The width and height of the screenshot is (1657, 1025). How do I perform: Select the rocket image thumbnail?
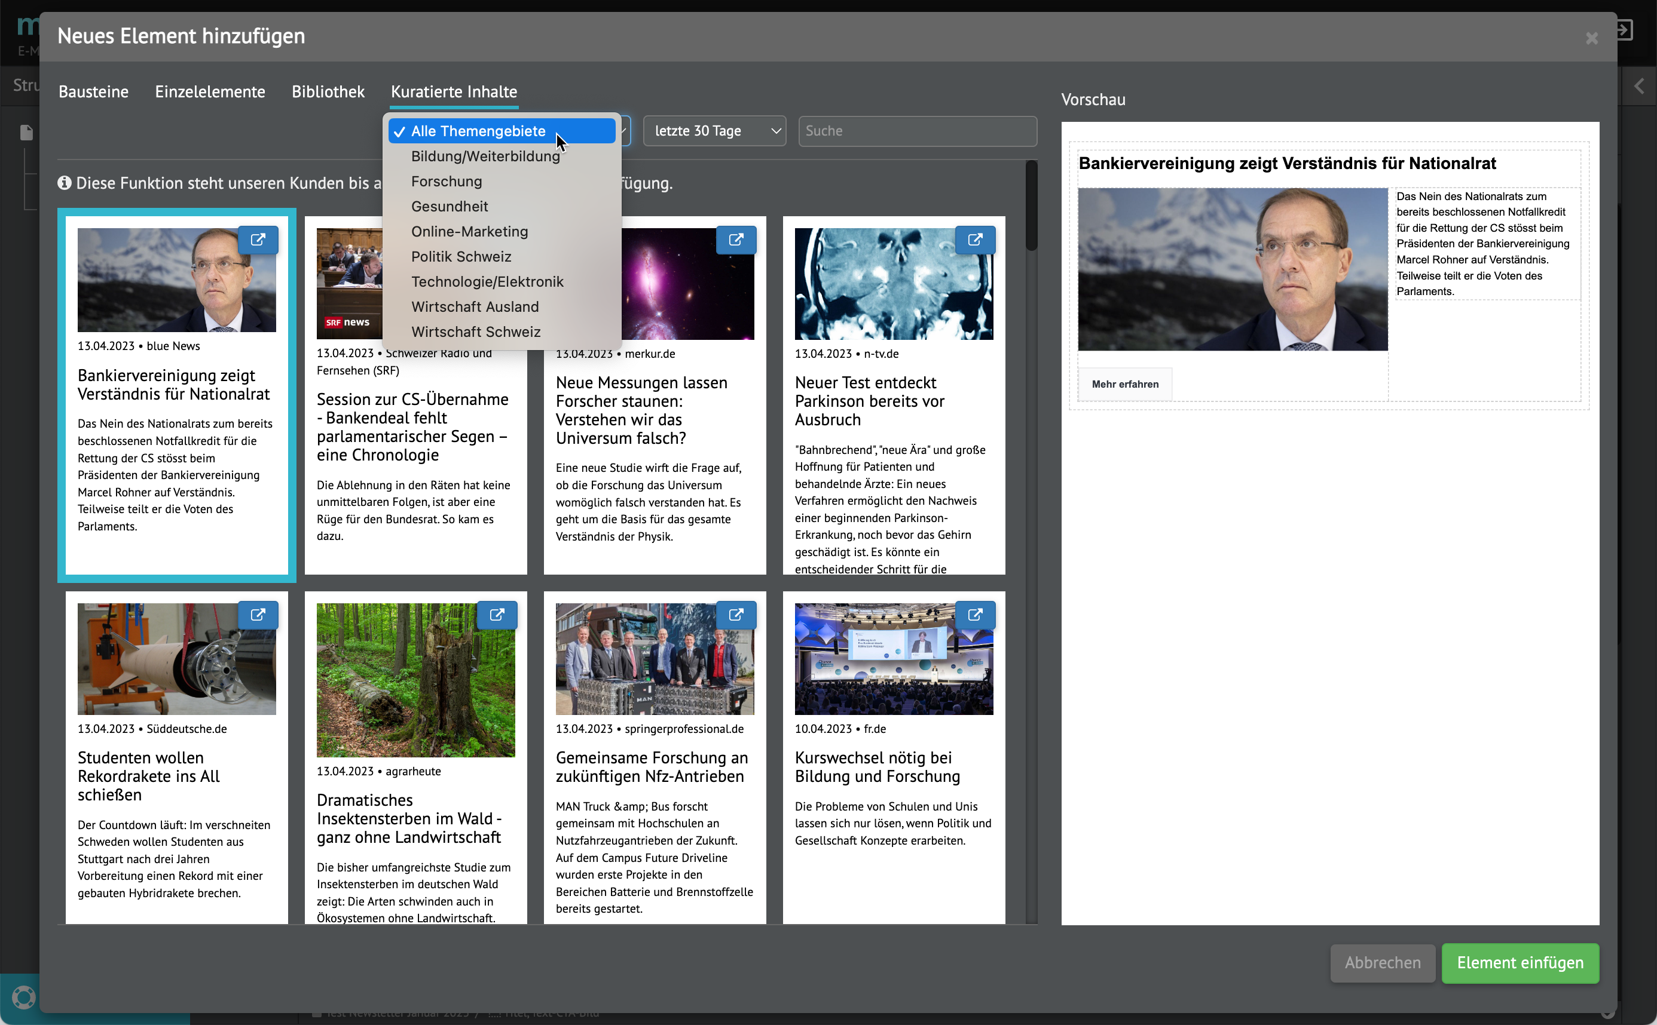coord(176,658)
